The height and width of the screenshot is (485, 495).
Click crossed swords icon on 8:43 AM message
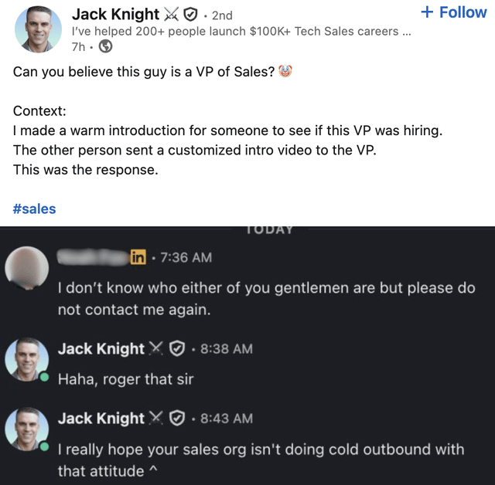tap(157, 419)
